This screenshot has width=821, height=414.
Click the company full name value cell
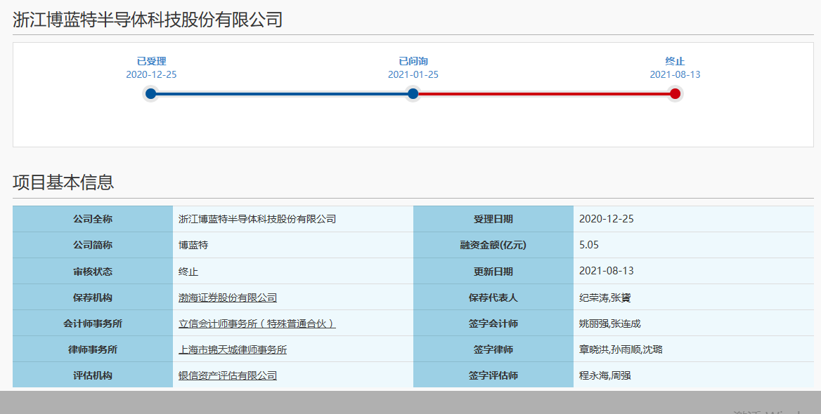point(292,219)
